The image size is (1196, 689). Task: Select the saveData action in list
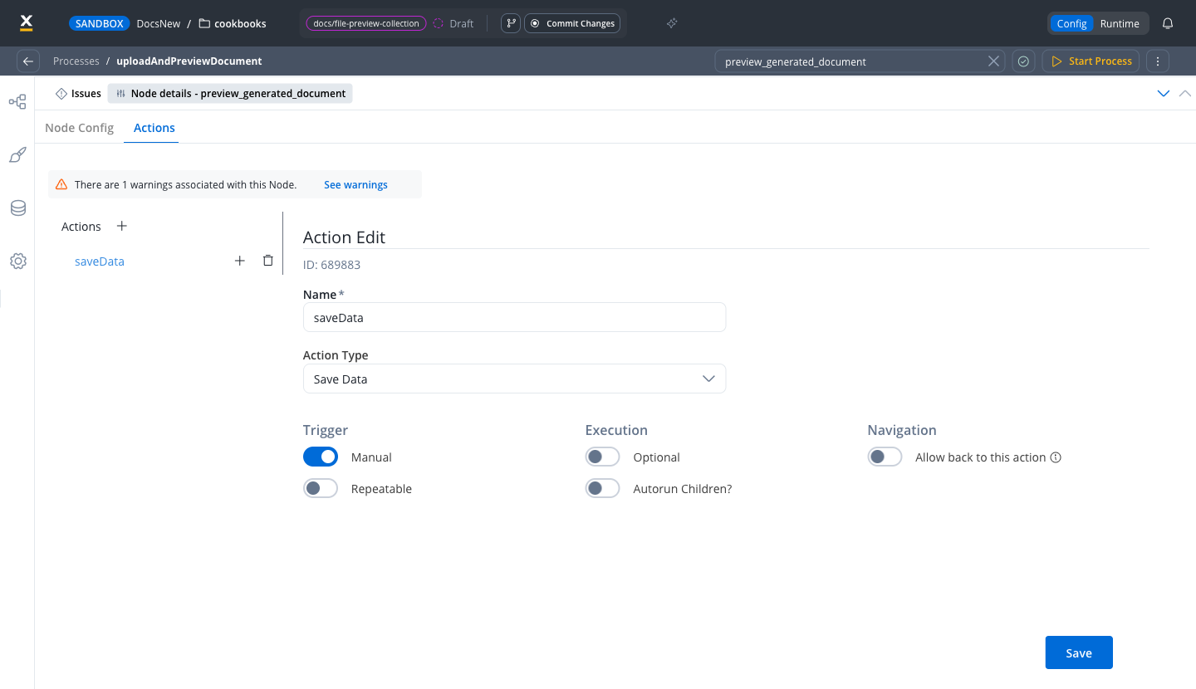tap(100, 261)
